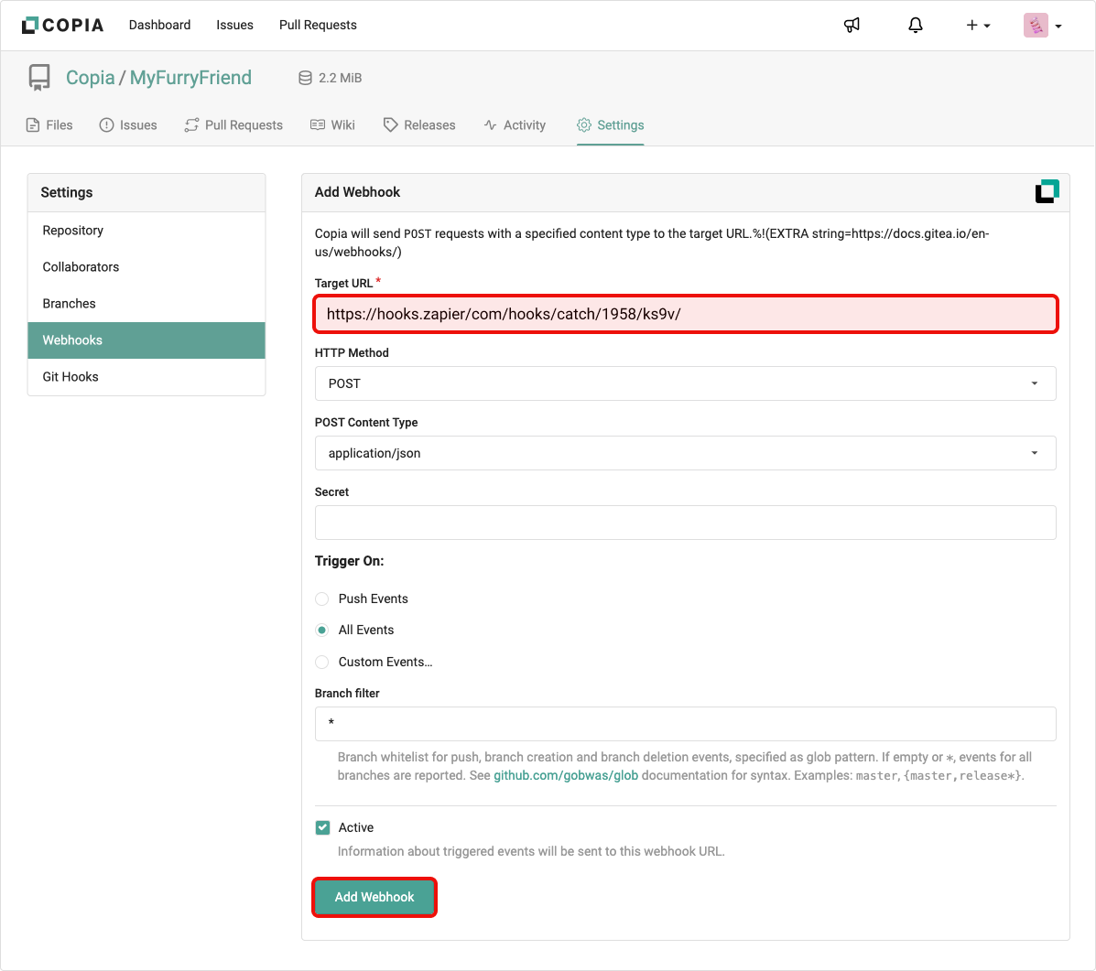
Task: Open Branches settings in sidebar
Action: (146, 304)
